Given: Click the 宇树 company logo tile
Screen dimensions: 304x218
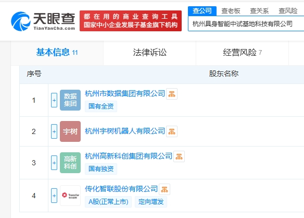Looking at the screenshot, I should click(70, 131).
